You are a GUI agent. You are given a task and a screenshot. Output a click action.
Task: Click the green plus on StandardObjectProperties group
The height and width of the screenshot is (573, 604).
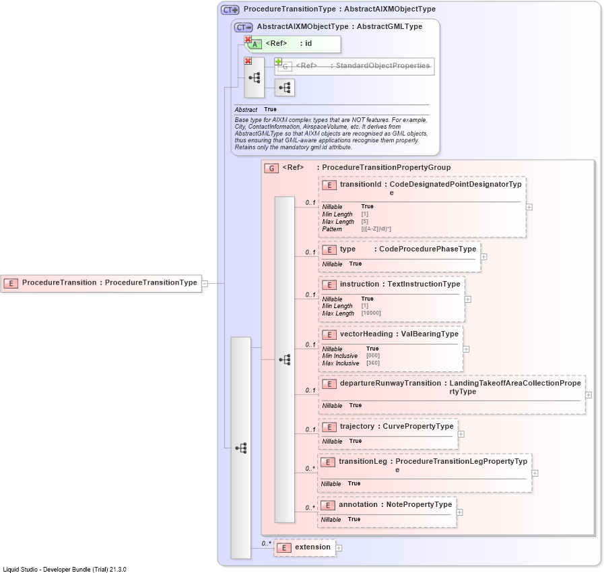coord(278,61)
